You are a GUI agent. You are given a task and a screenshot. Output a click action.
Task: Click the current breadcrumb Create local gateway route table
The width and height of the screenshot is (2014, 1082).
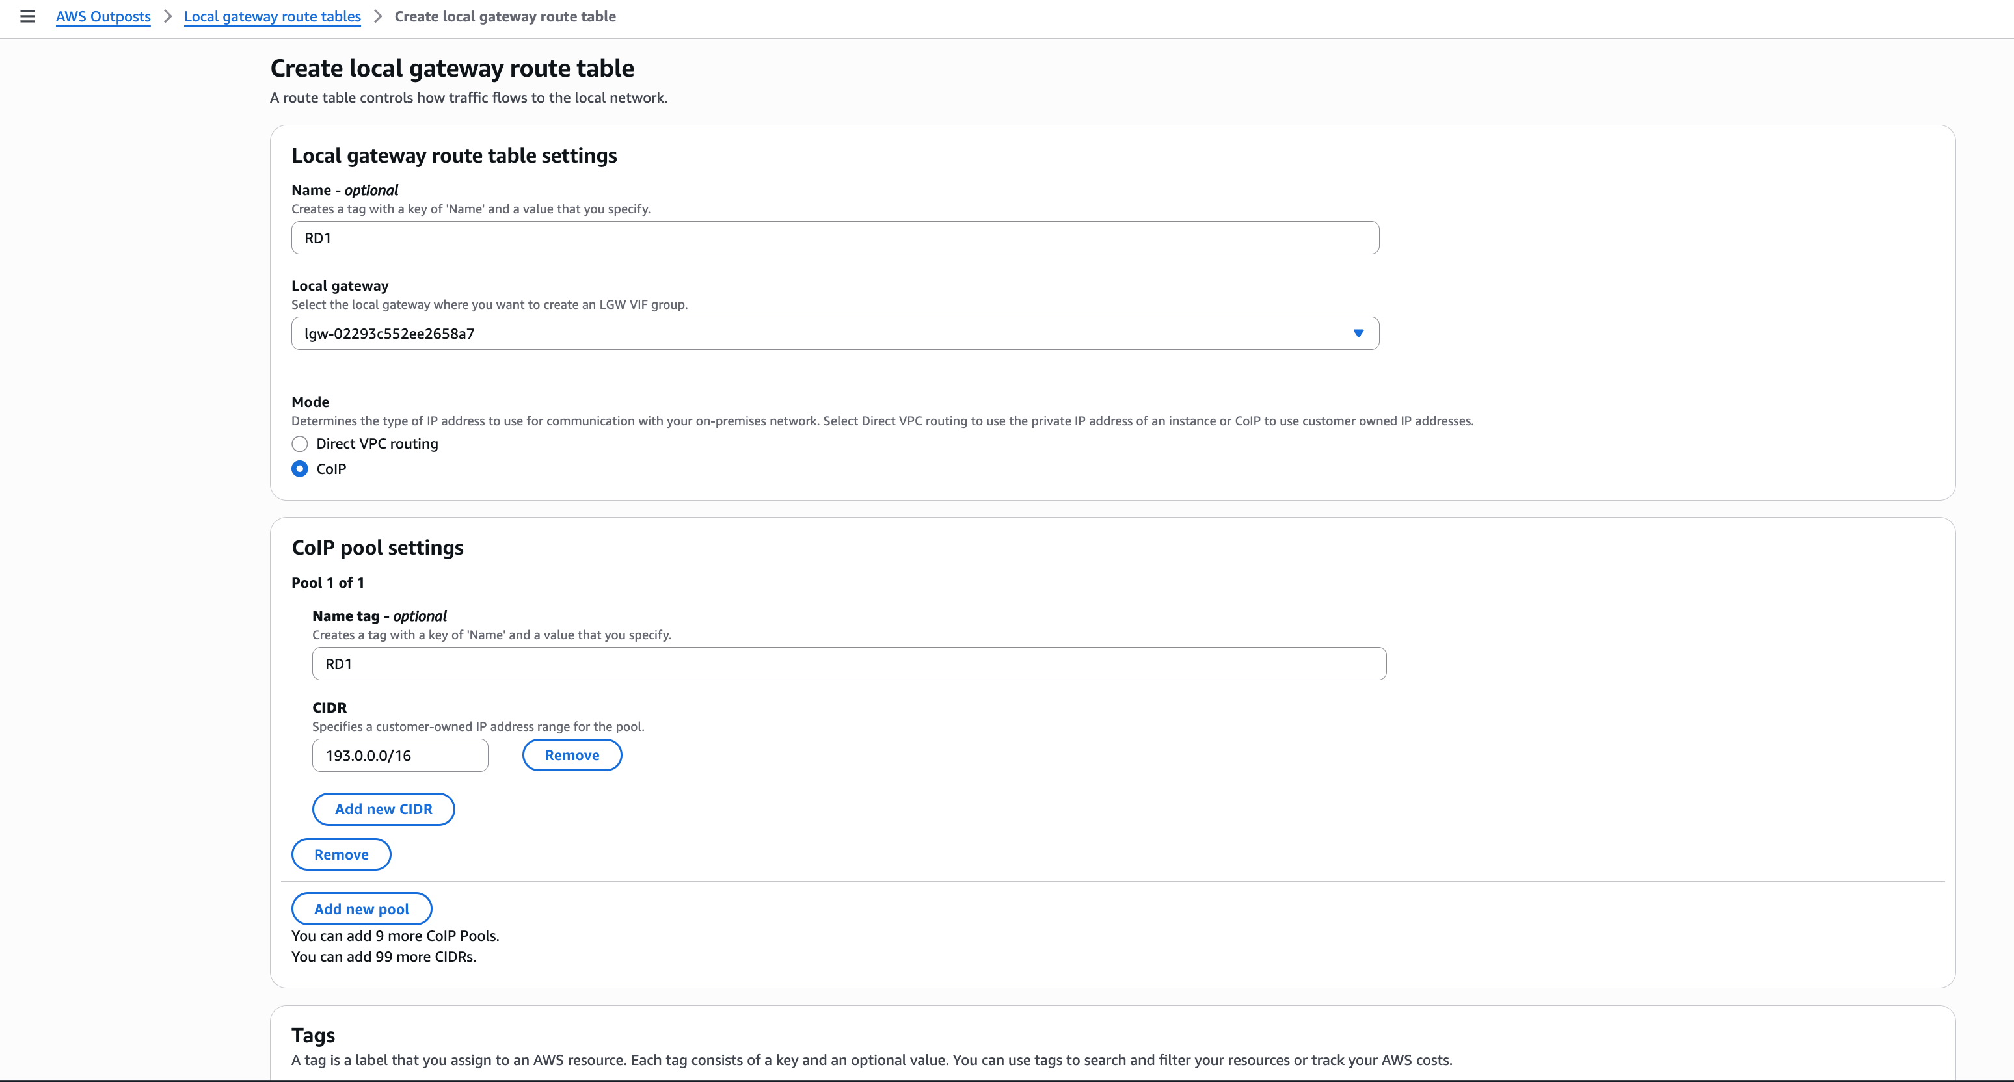(505, 16)
